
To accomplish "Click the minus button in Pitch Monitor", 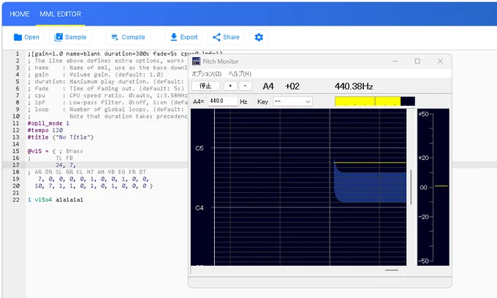I will [x=246, y=86].
